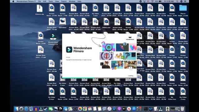199x112 pixels.
Task: Click the dog thumbnail on the splash screen
Action: [106, 65]
